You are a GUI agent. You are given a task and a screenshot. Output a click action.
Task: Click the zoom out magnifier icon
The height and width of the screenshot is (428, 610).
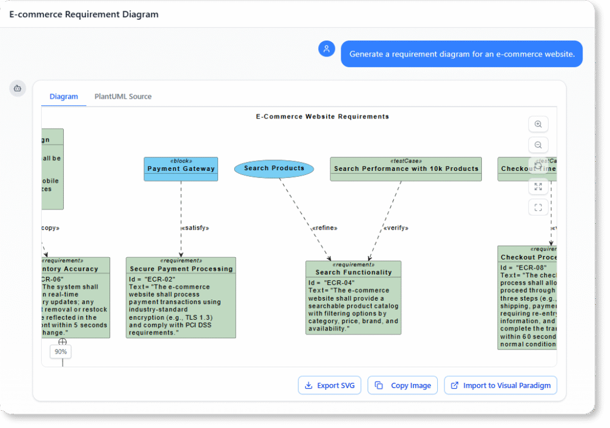tap(538, 145)
